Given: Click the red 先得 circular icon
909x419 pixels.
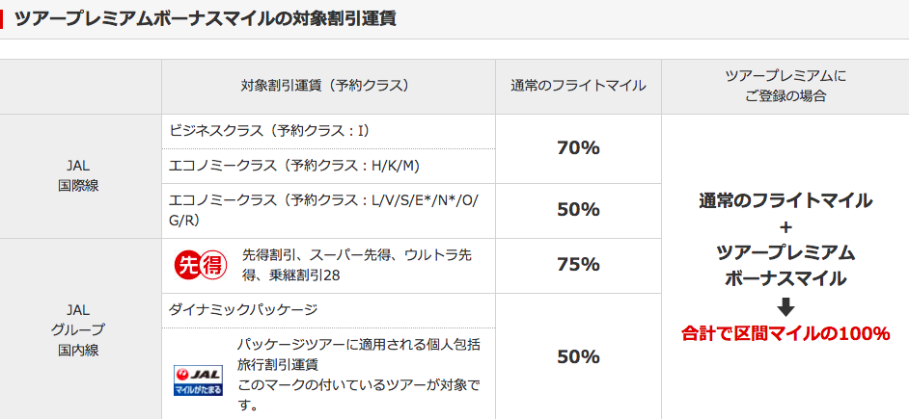Looking at the screenshot, I should 201,266.
